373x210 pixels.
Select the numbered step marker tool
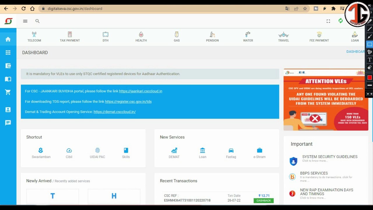(370, 52)
